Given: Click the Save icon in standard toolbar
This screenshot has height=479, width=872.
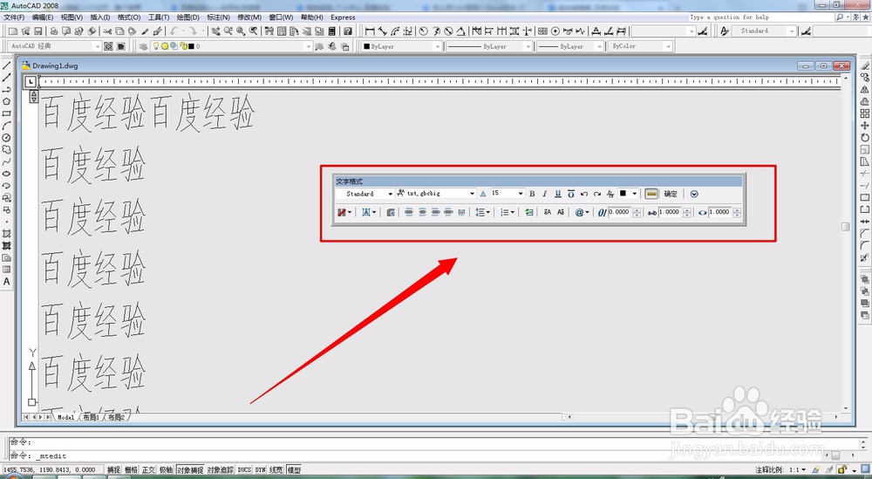Looking at the screenshot, I should coord(38,31).
